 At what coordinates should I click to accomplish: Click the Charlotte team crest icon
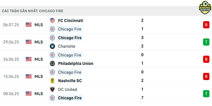(52, 46)
